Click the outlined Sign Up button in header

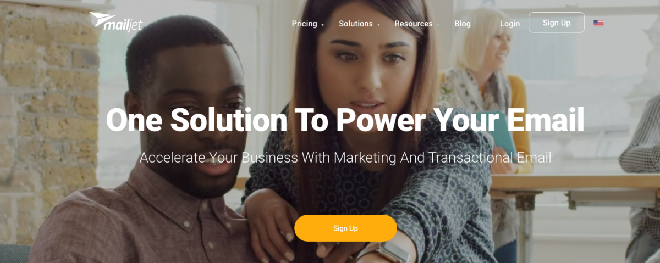point(557,23)
